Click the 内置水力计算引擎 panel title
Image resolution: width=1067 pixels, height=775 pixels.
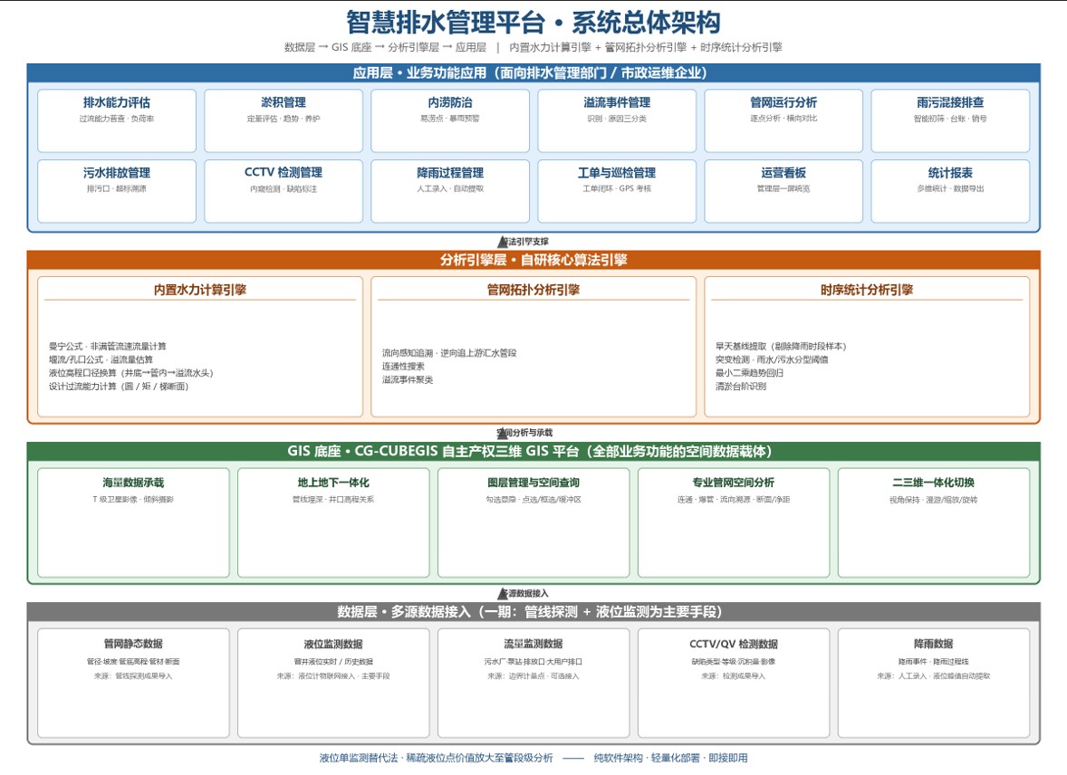coord(200,290)
